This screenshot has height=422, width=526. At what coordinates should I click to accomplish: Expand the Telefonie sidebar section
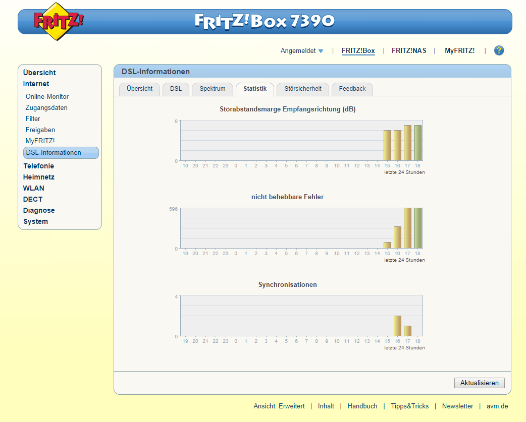point(38,166)
